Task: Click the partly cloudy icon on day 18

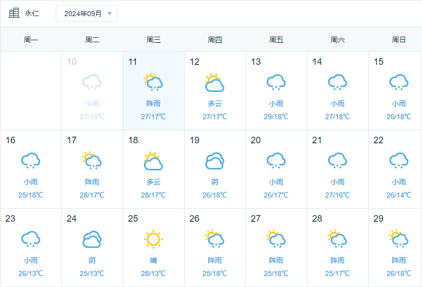Action: (x=153, y=161)
